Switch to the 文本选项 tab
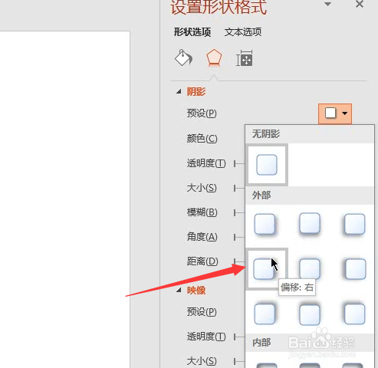The height and width of the screenshot is (368, 378). (243, 32)
